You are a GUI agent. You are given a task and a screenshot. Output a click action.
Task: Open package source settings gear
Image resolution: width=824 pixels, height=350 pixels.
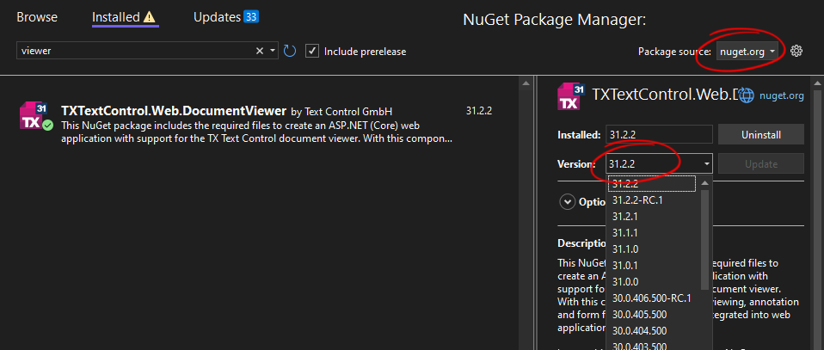(x=796, y=51)
